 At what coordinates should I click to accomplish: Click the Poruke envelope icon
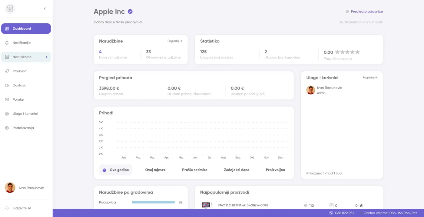point(7,99)
